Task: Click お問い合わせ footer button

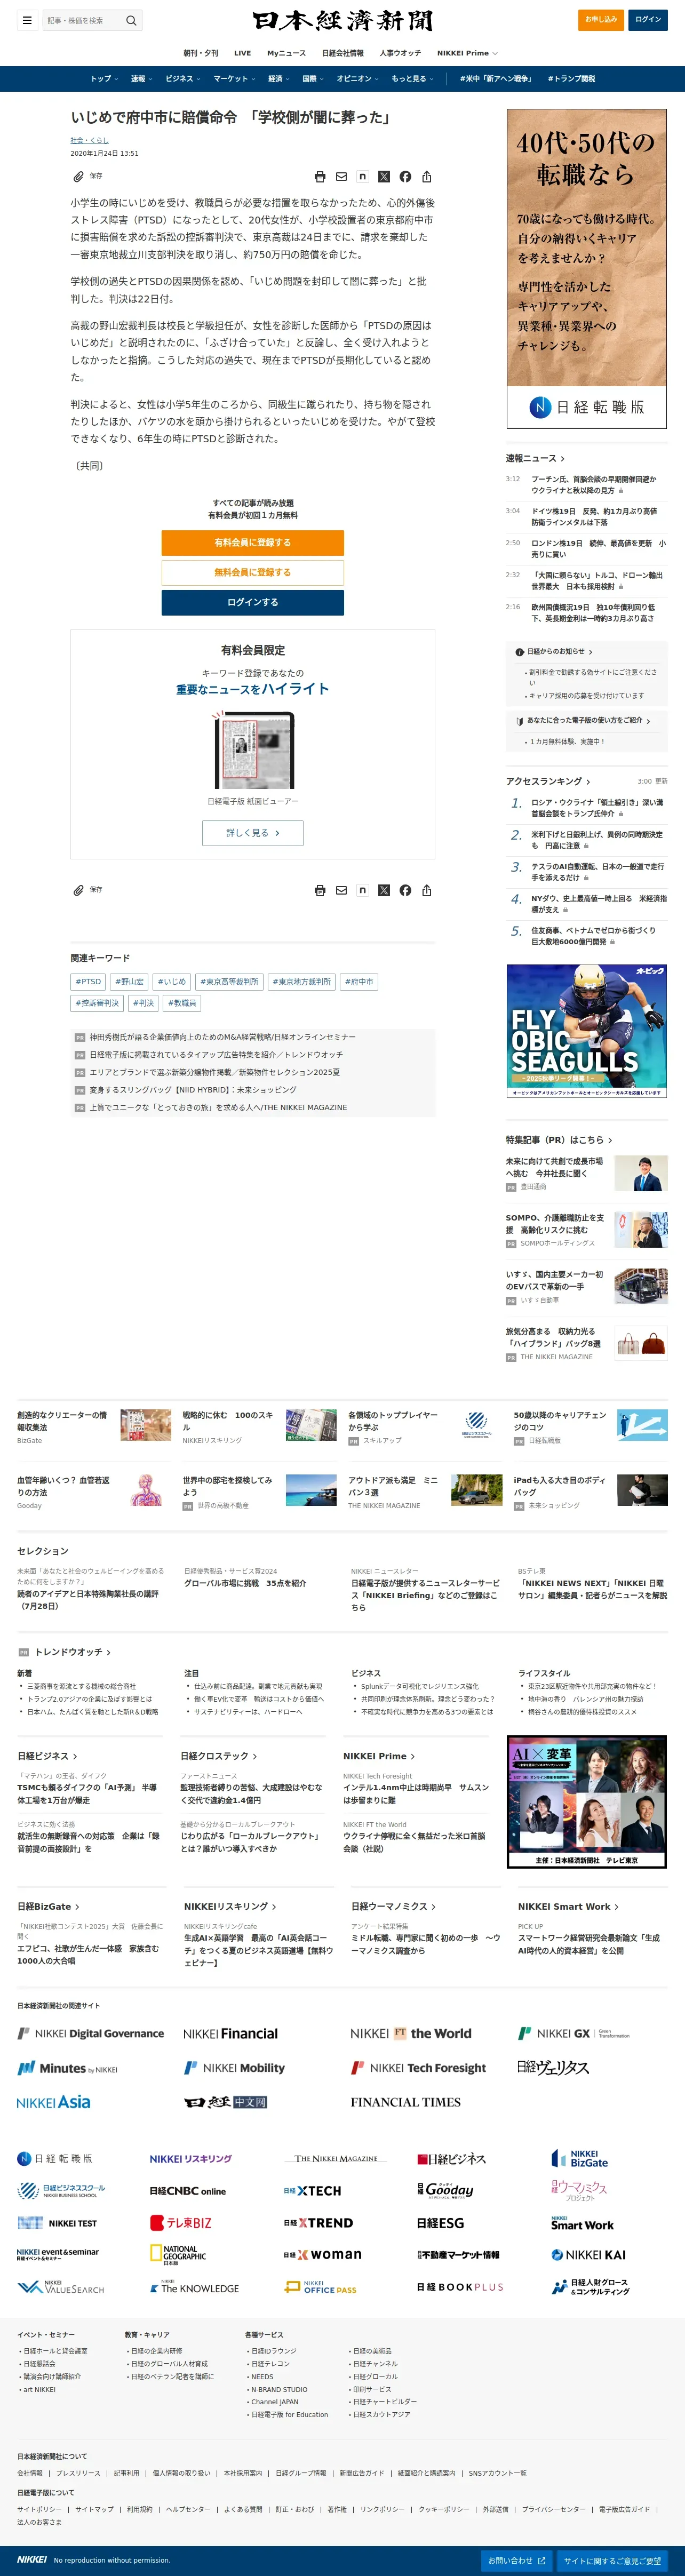Action: tap(517, 2561)
